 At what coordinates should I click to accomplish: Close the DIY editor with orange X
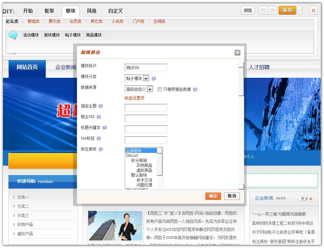point(313,10)
